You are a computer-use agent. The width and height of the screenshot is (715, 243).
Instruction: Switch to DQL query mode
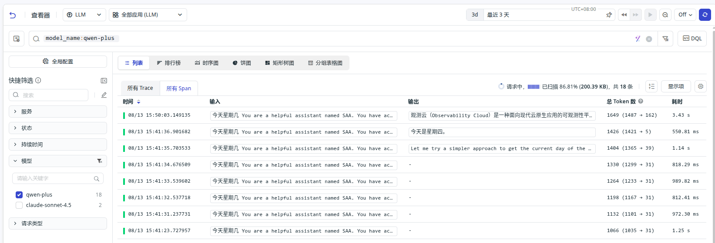pyautogui.click(x=692, y=39)
